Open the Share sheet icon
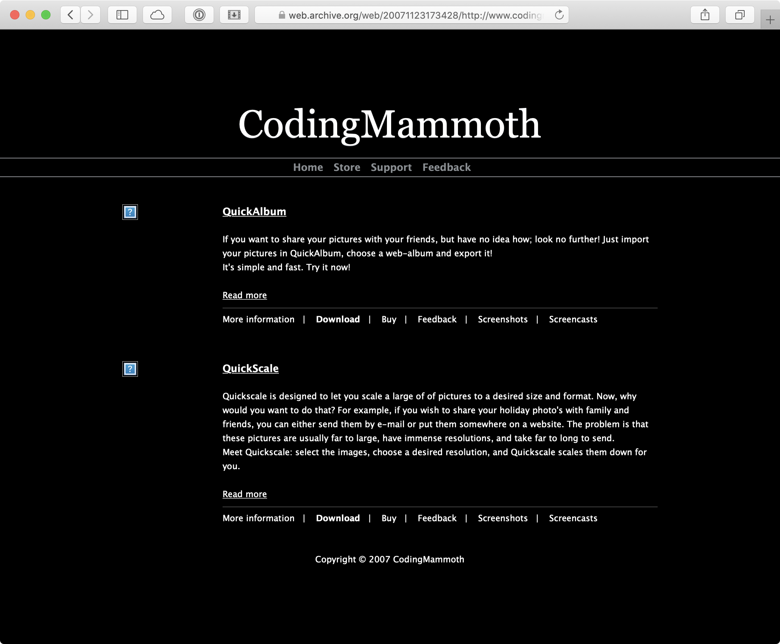The image size is (780, 644). 705,15
